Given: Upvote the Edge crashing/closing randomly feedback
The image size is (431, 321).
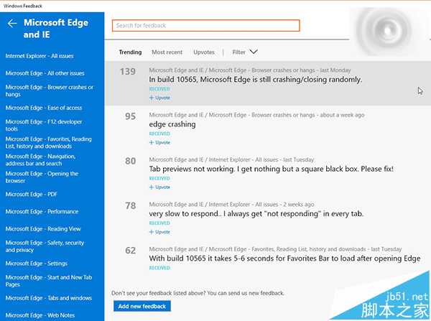Looking at the screenshot, I should (159, 97).
